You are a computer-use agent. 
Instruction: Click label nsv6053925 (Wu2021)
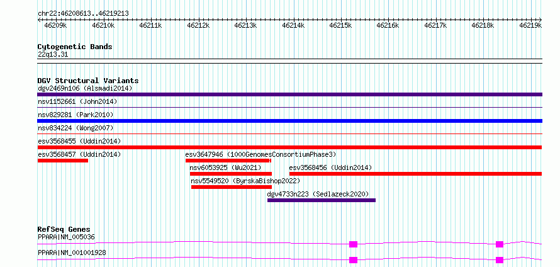coord(225,168)
